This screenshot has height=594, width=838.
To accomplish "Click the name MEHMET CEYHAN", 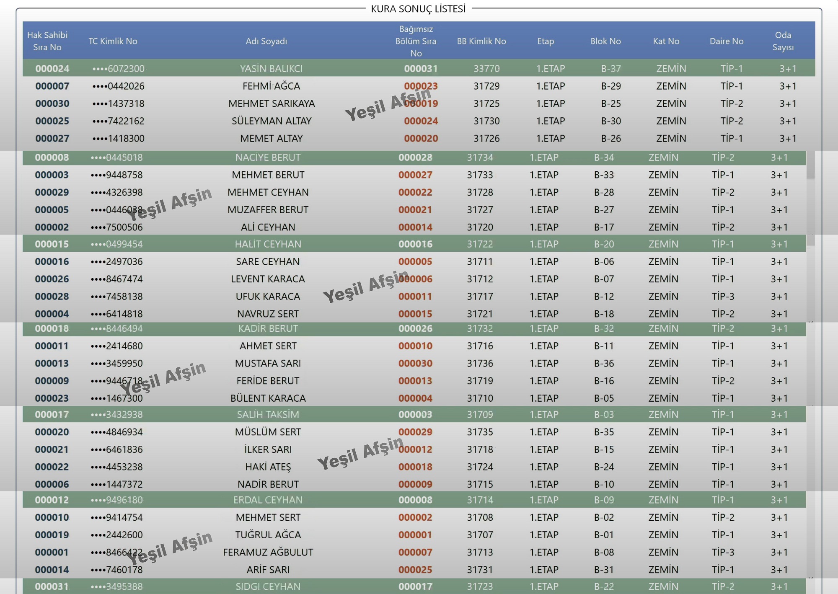I will click(268, 192).
